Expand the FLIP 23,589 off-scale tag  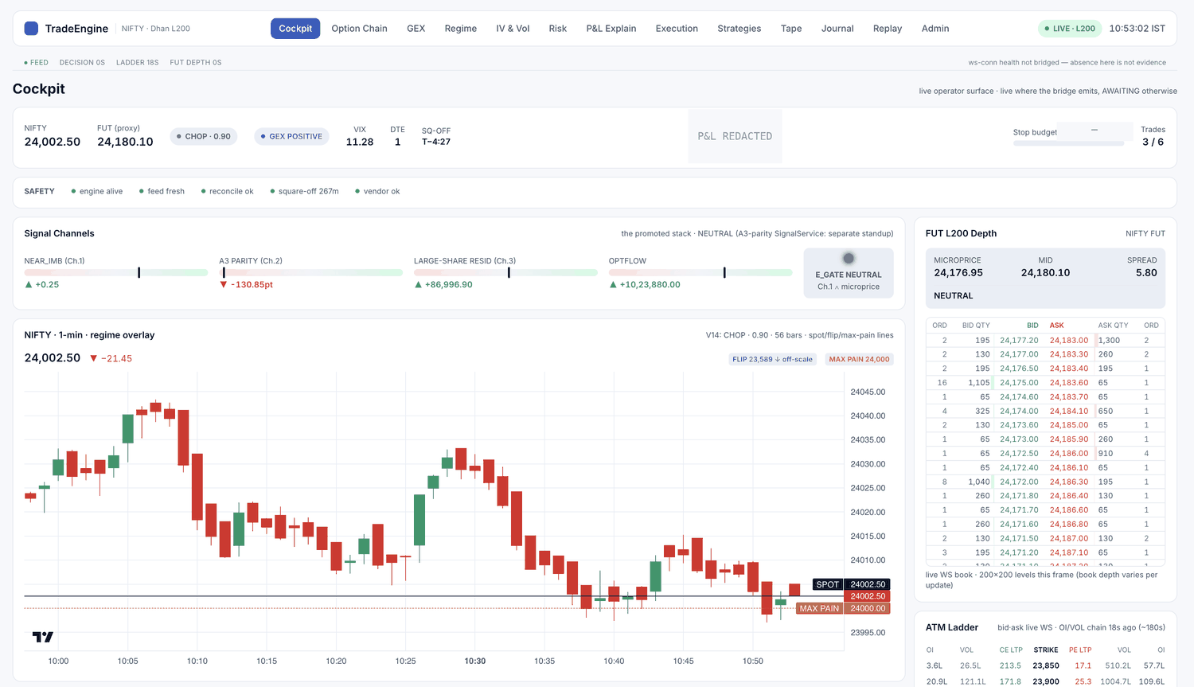point(773,359)
